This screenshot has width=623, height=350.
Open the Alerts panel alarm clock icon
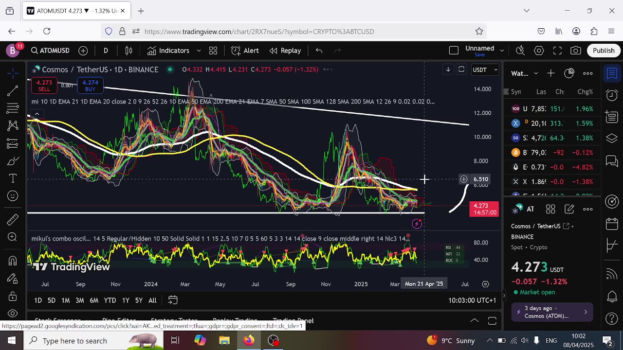click(x=612, y=95)
